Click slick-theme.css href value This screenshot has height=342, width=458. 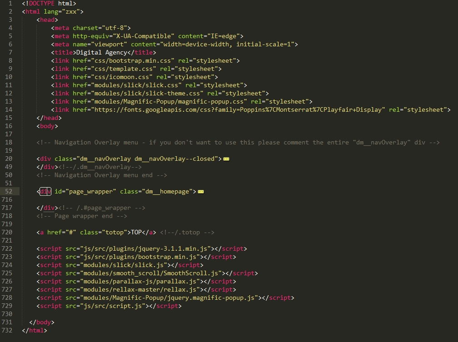pyautogui.click(x=147, y=94)
